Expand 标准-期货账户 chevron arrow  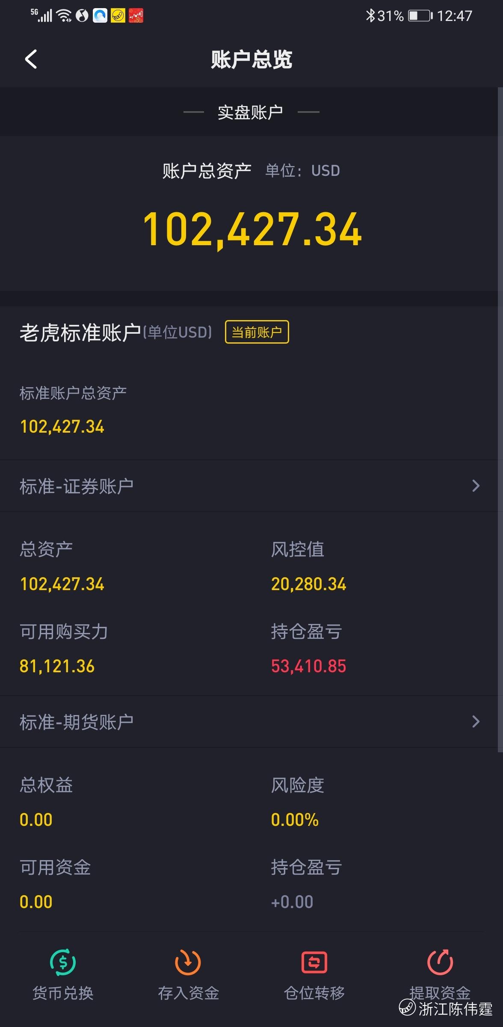click(476, 721)
